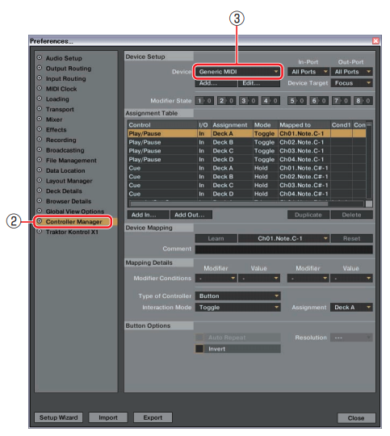Screen dimensions: 390x436
Task: Open the Type of Controller dropdown
Action: click(x=238, y=296)
